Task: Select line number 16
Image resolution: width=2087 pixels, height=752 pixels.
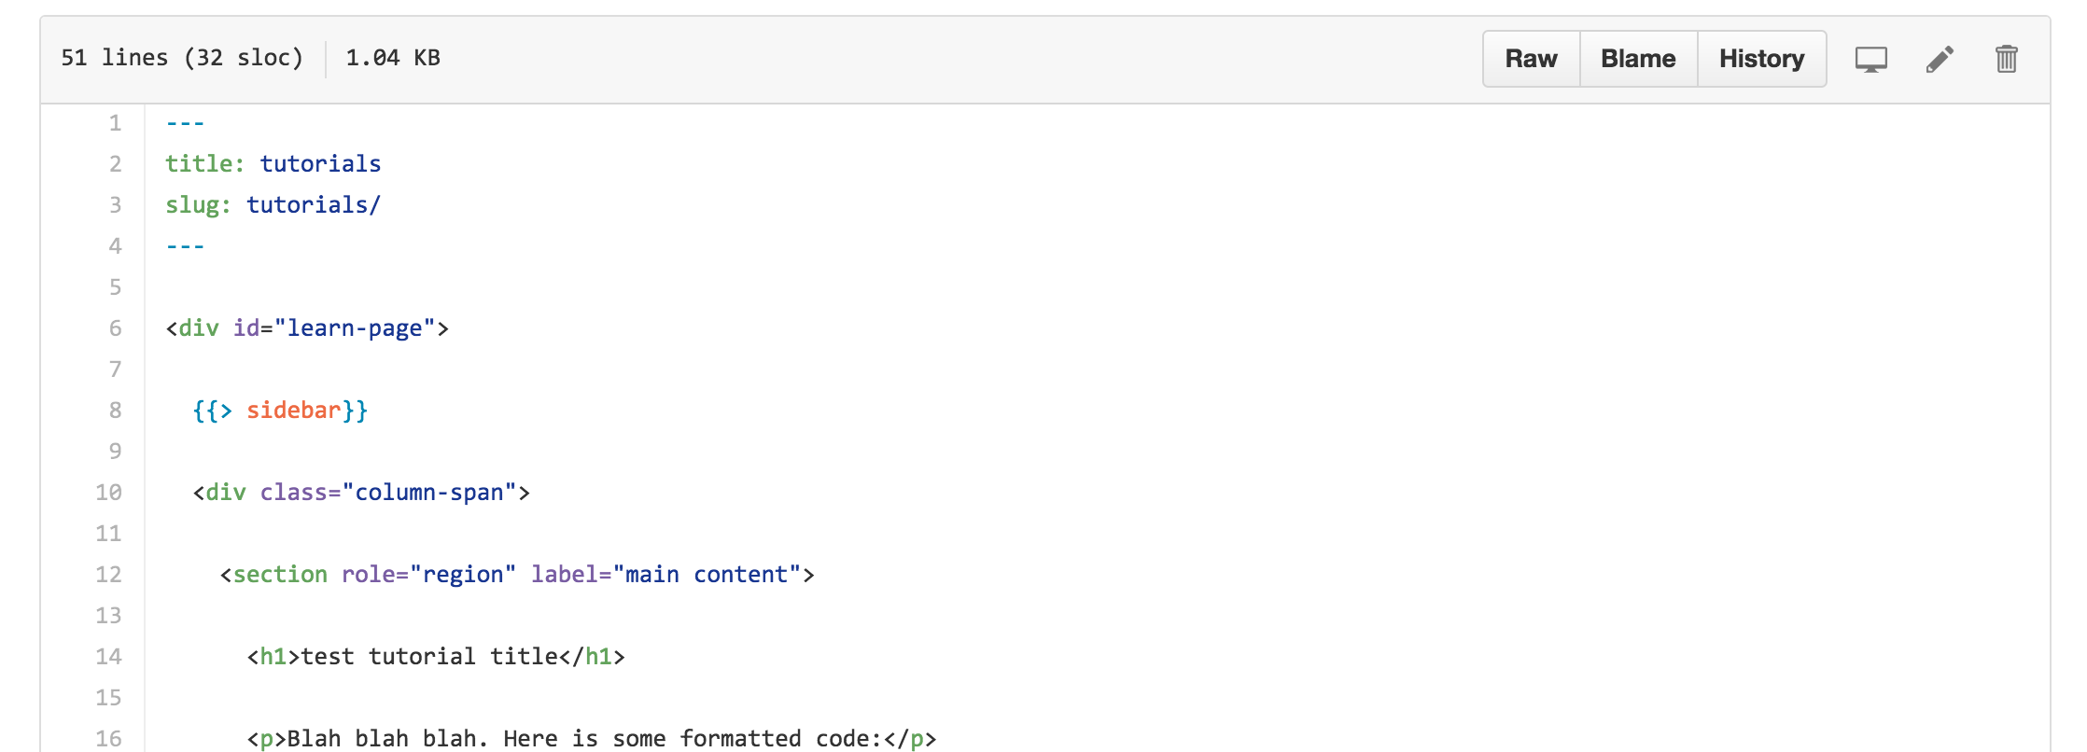Action: (x=108, y=739)
